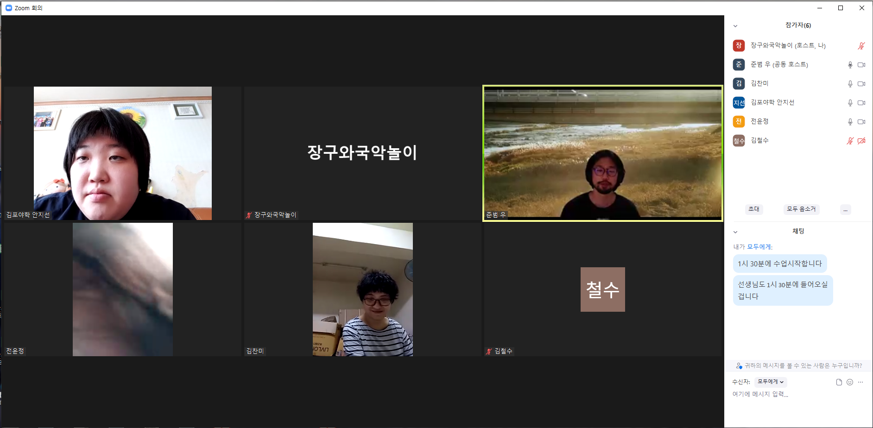Click the 모두 음소거 mute all button
Viewport: 873px width, 428px height.
pos(801,209)
